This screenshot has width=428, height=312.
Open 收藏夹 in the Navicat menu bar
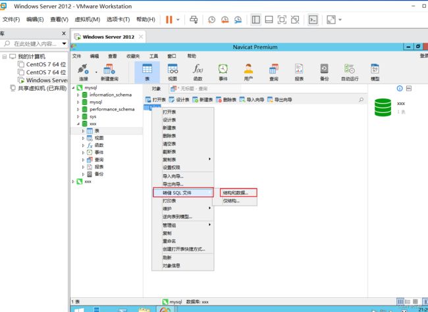pos(133,56)
